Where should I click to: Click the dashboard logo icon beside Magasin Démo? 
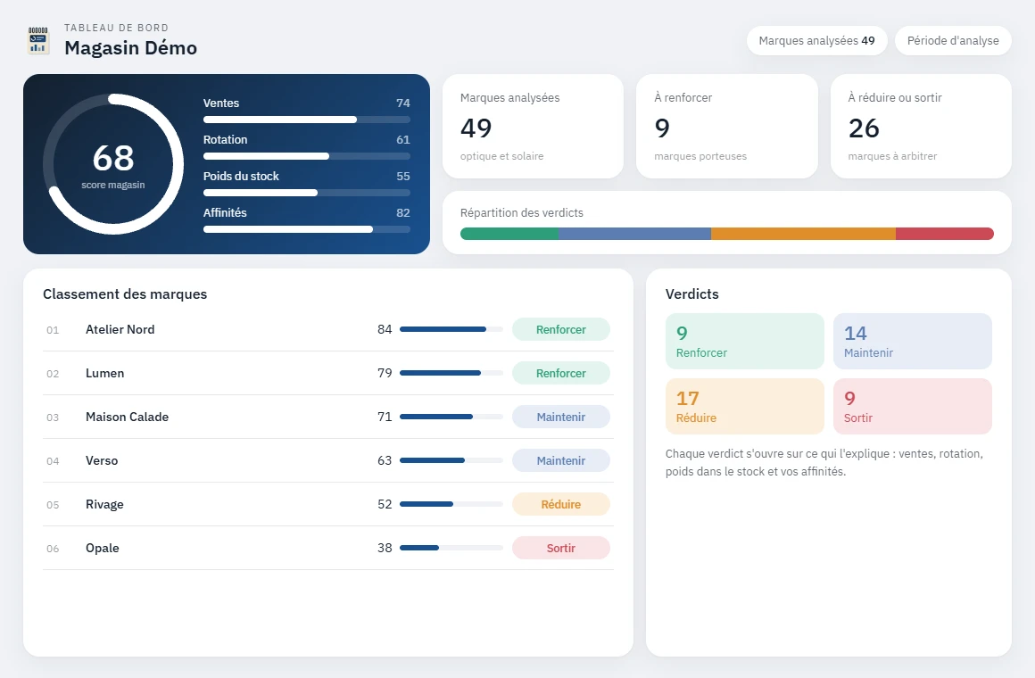click(38, 39)
